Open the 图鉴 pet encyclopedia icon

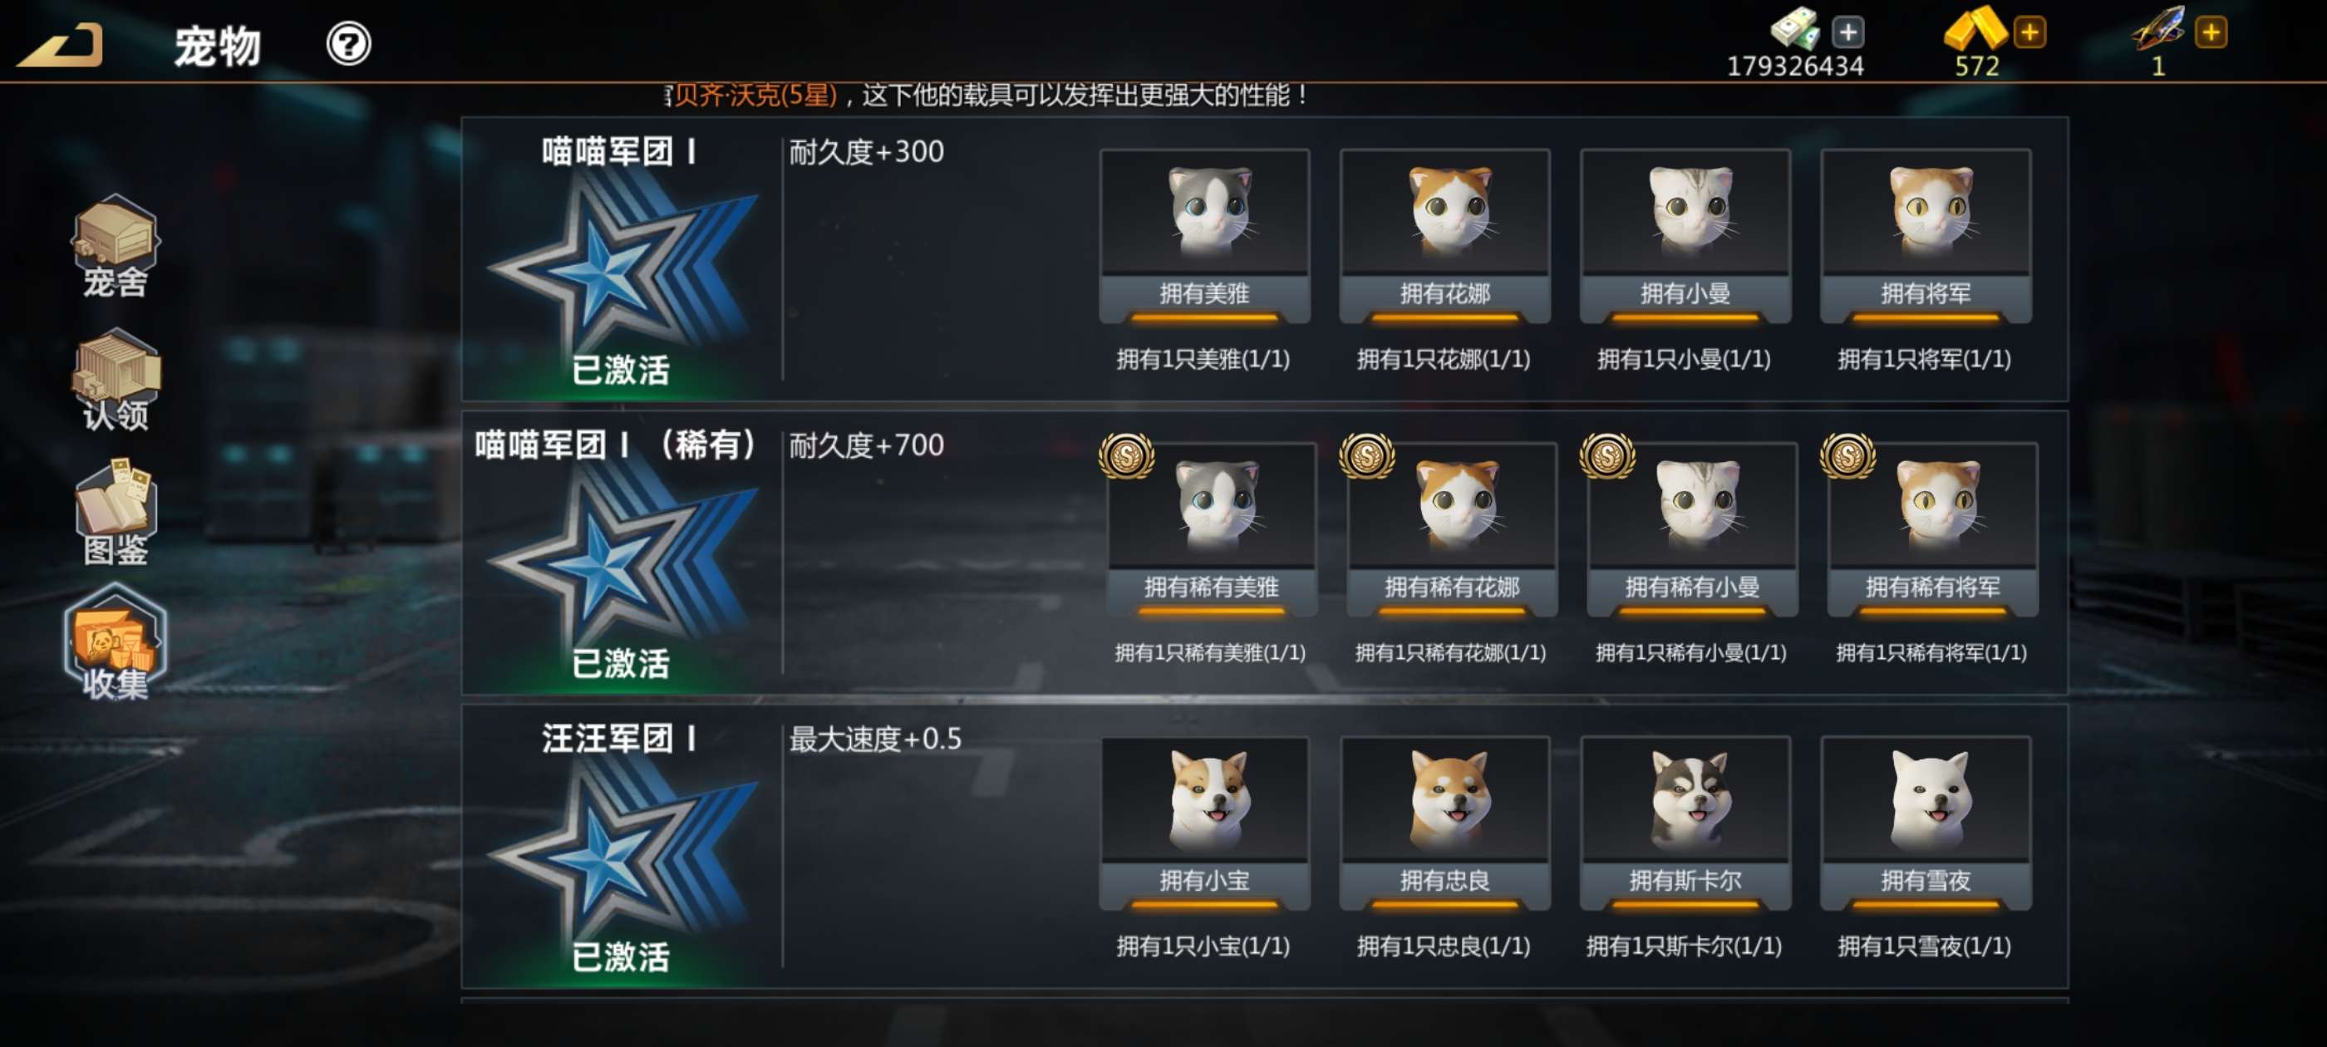click(x=116, y=513)
